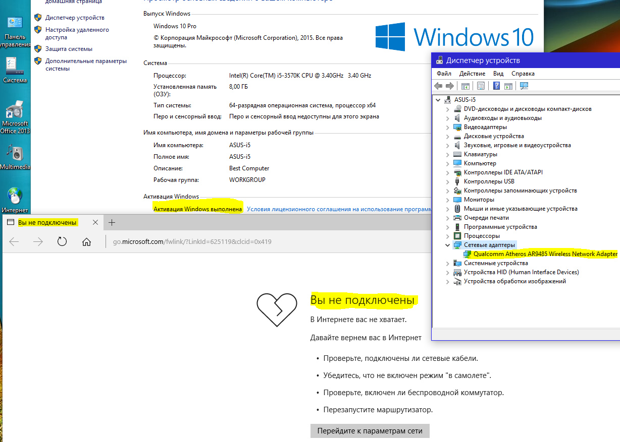Expand DVD-дисководы category
Image resolution: width=620 pixels, height=442 pixels.
click(447, 109)
